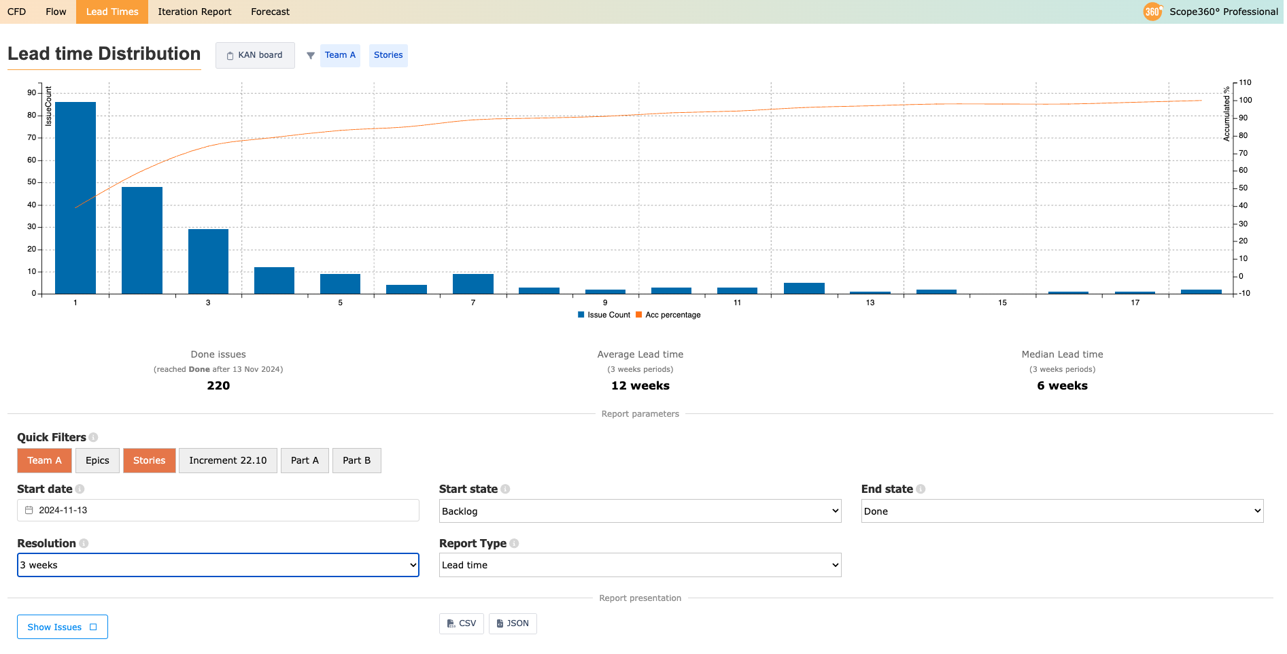Click the Report Type info icon

(514, 544)
